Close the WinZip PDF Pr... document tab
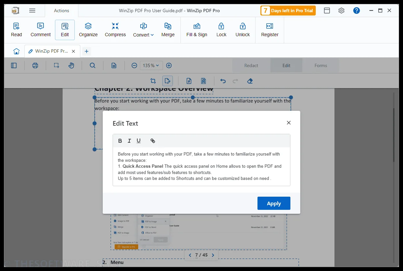 (73, 51)
